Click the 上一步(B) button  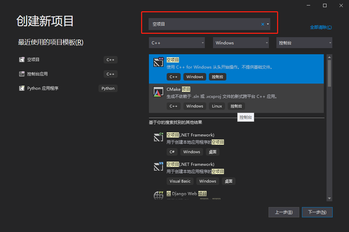(x=284, y=212)
